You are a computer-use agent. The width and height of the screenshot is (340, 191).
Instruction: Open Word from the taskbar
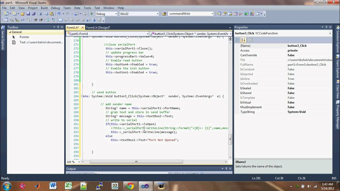coord(53,186)
